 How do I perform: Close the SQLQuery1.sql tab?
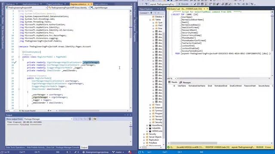[x=207, y=9]
